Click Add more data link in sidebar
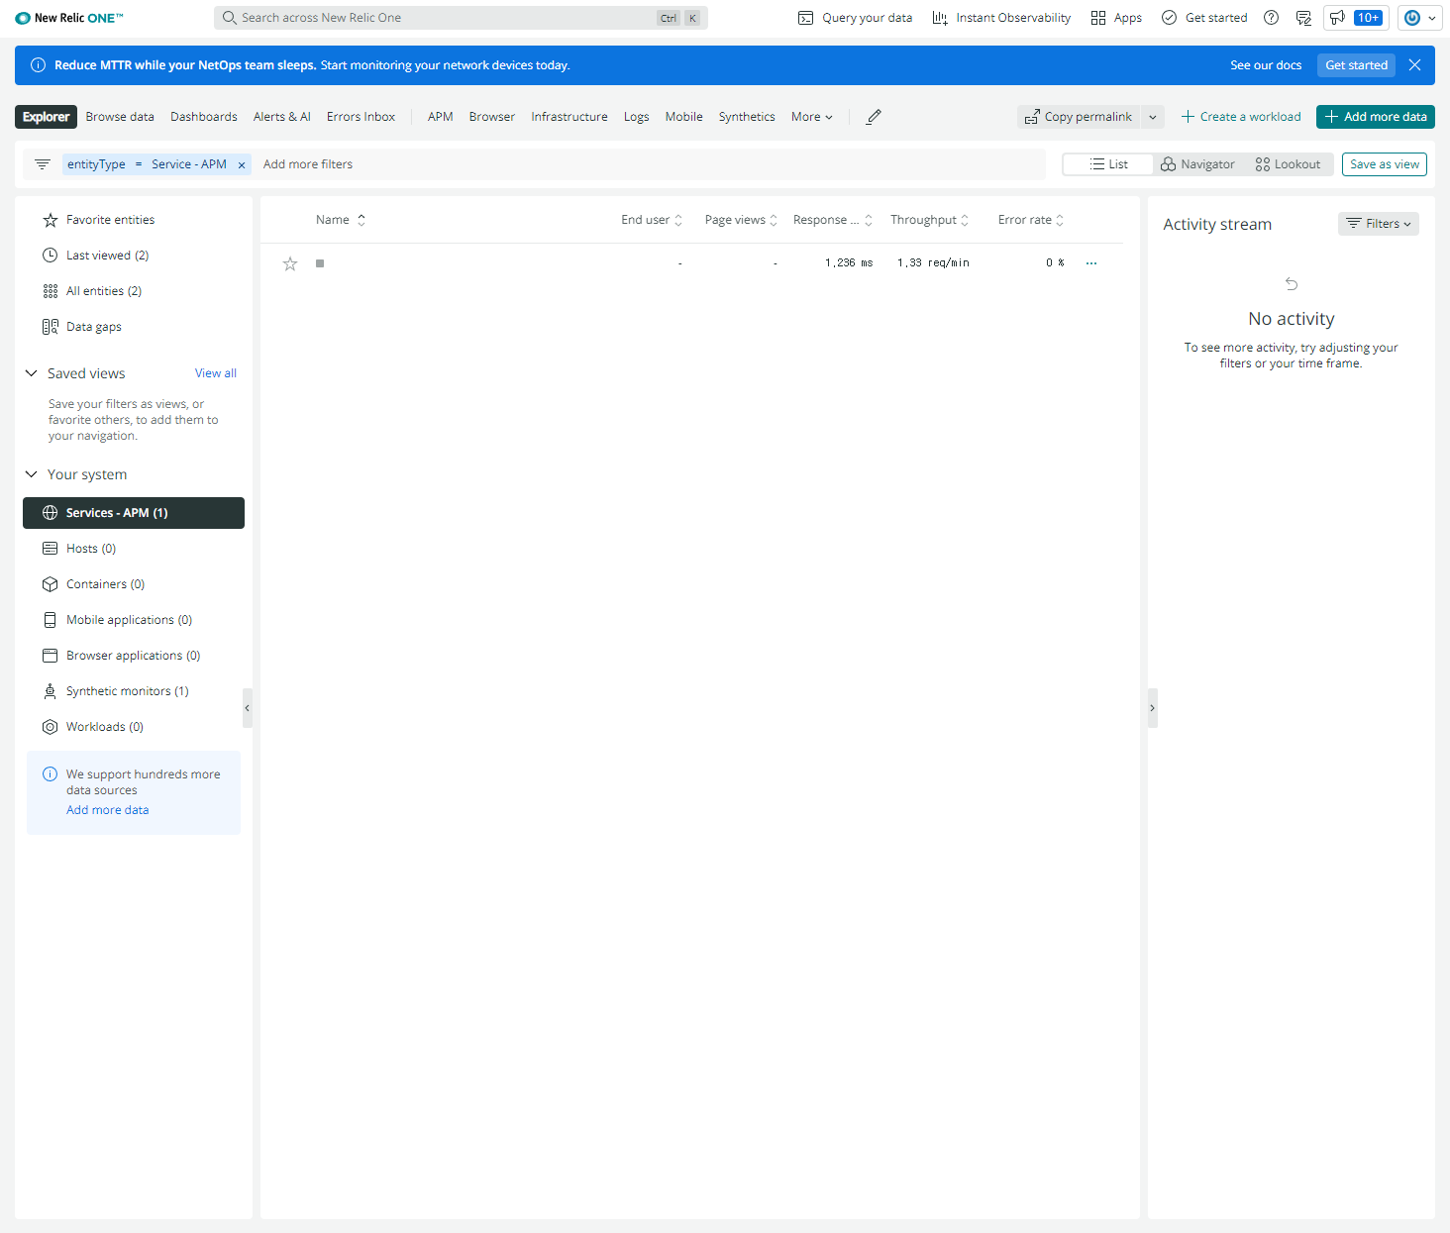 click(x=107, y=810)
